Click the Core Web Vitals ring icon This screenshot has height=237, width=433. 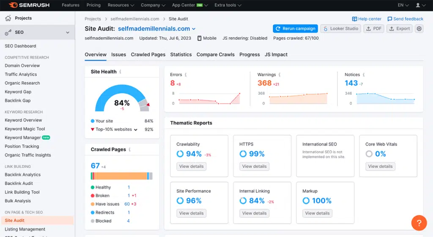369,154
